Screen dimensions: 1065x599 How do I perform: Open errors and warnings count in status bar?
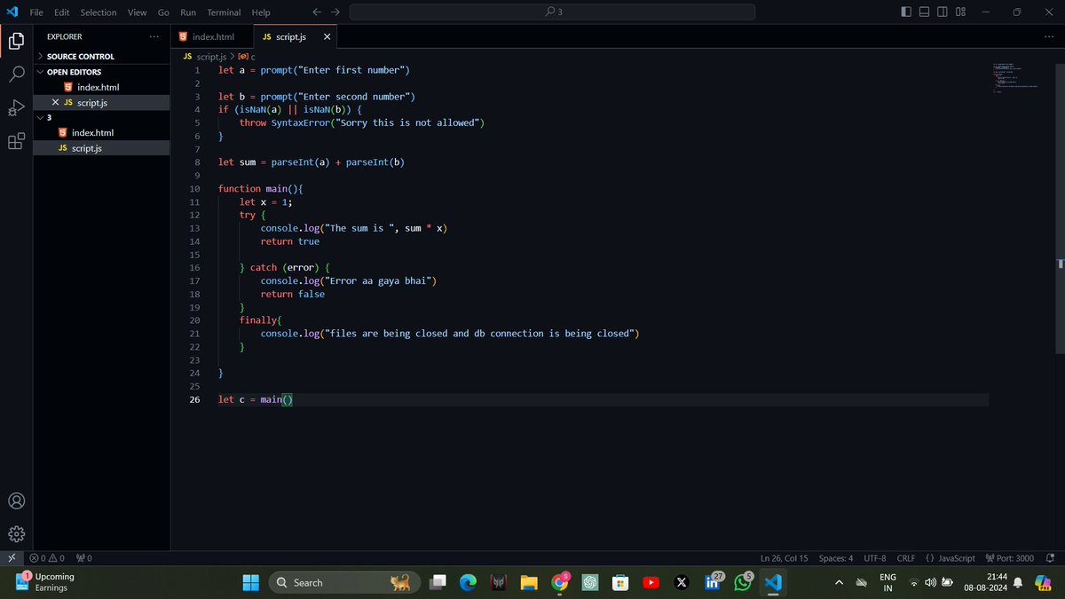pyautogui.click(x=47, y=558)
